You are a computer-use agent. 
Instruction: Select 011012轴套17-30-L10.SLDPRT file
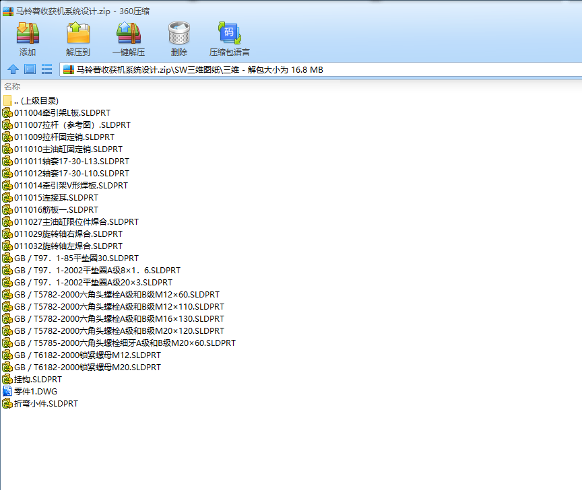[66, 173]
